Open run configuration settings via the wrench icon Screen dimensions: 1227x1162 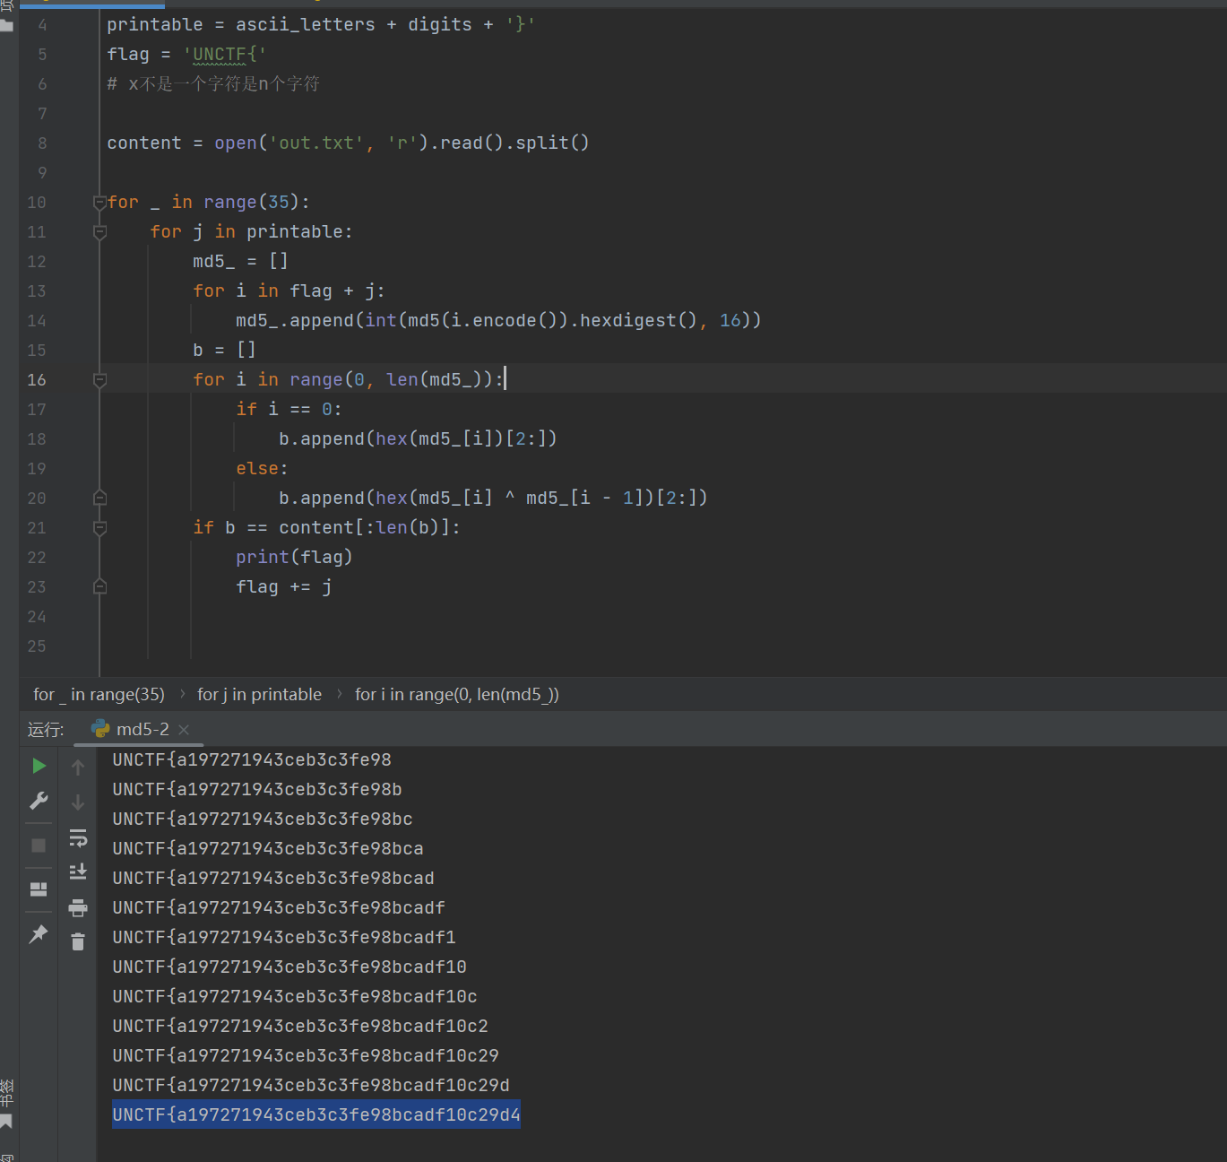(x=39, y=801)
